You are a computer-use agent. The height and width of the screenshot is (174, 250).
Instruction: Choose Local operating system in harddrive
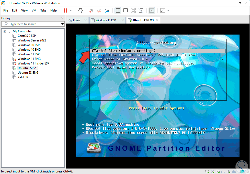(143, 63)
